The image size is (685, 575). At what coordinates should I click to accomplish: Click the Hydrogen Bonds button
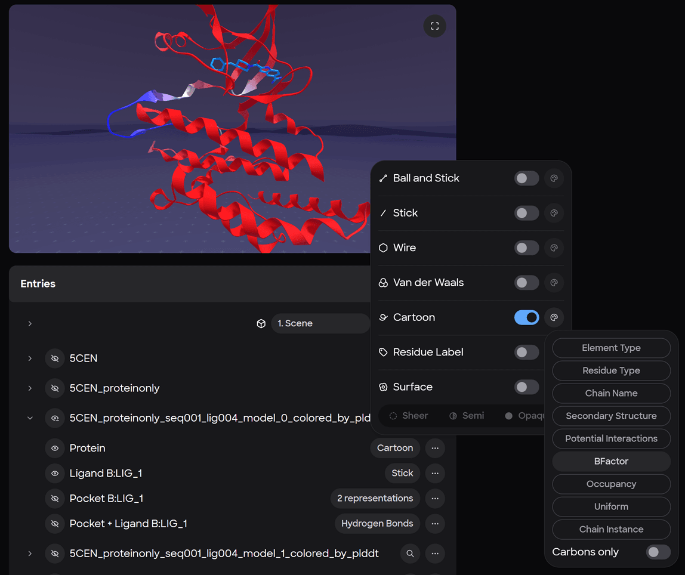[x=377, y=524]
